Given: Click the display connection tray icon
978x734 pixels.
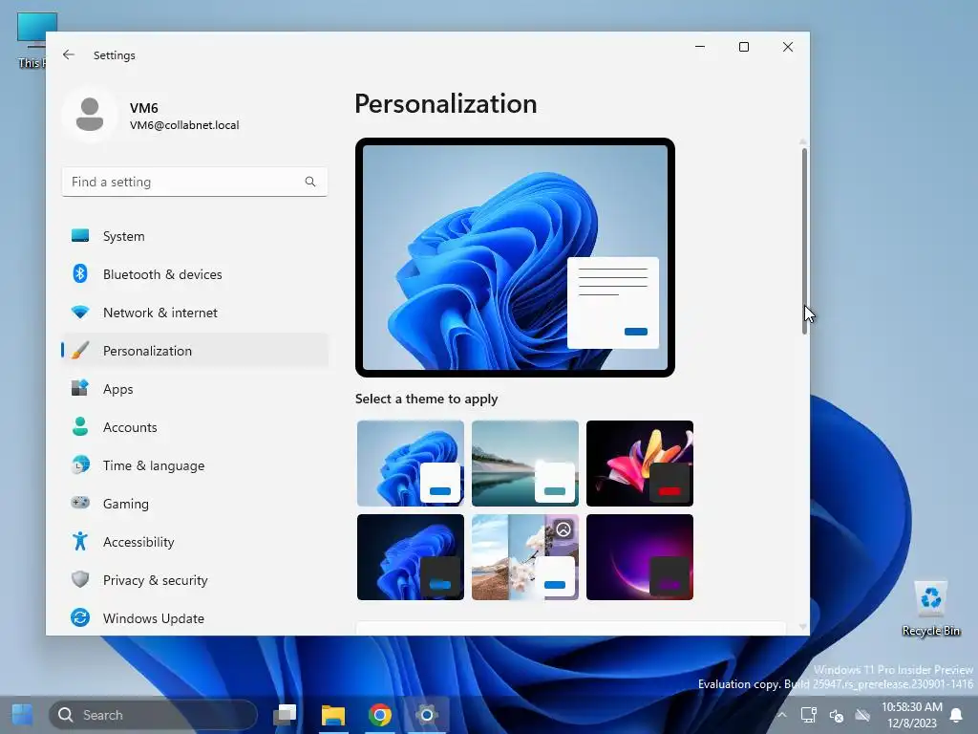Looking at the screenshot, I should (x=809, y=715).
